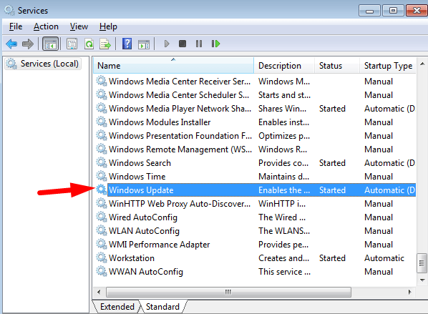Click the Refresh toolbar icon
Screen dimensions: 428x314
tap(89, 44)
